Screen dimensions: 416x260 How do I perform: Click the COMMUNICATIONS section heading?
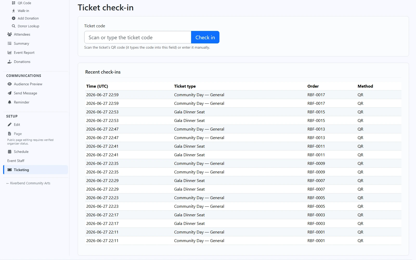[24, 76]
